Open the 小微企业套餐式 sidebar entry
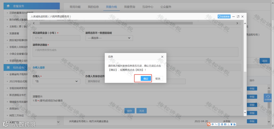This screenshot has height=129, width=274. click(x=18, y=54)
